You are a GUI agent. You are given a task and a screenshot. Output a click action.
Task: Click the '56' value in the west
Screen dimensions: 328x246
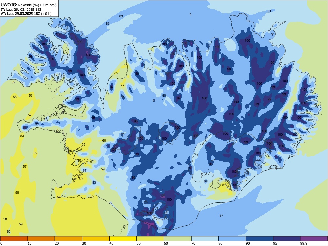[x=31, y=95]
